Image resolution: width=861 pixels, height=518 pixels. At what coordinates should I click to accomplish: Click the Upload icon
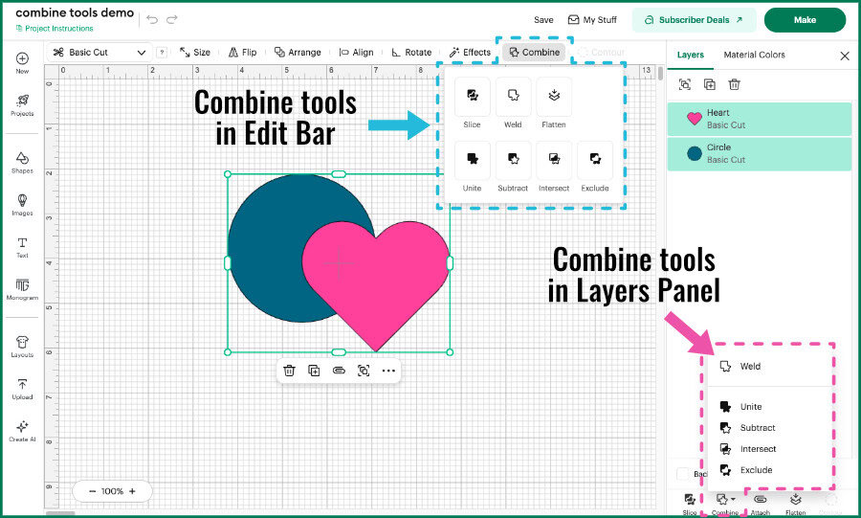coord(22,384)
